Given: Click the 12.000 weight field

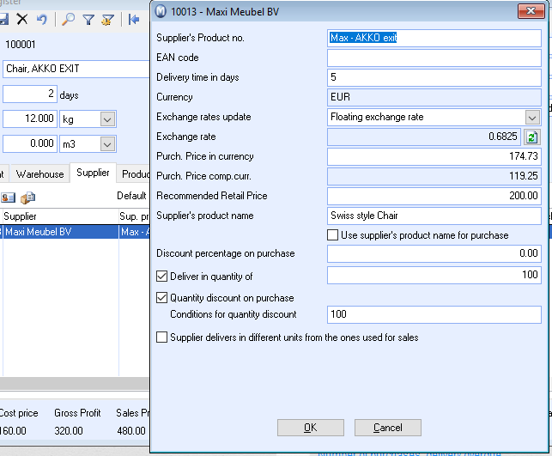Looking at the screenshot, I should (x=29, y=119).
